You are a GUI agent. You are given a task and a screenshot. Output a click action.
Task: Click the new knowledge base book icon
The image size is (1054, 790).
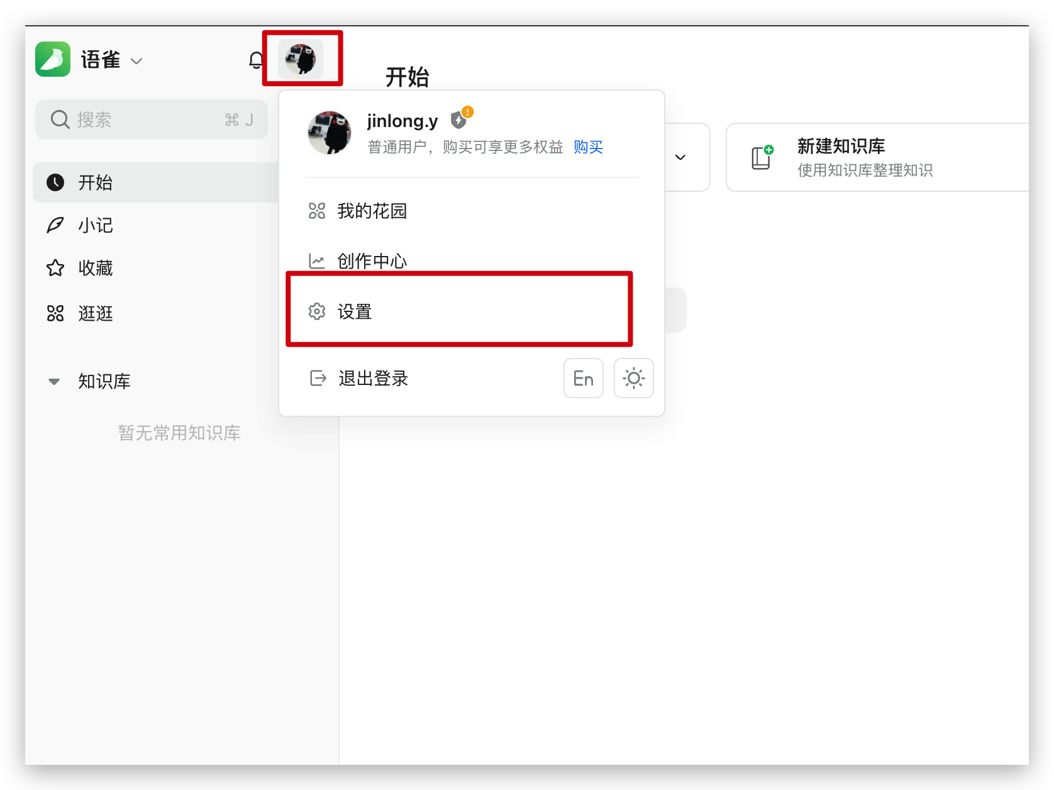pyautogui.click(x=762, y=157)
